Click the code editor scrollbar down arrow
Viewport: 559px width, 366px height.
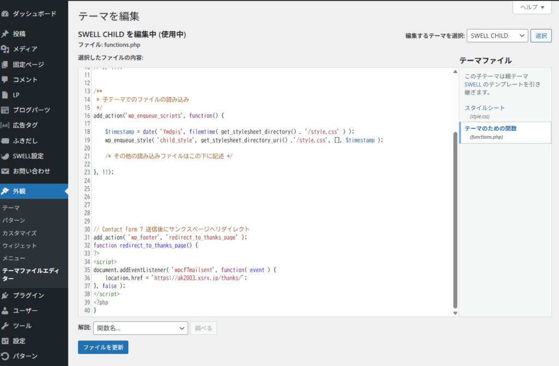(455, 313)
